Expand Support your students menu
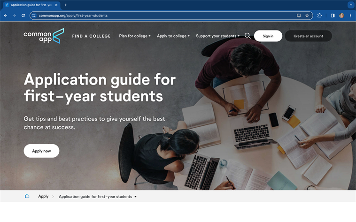356x222 pixels. pyautogui.click(x=217, y=36)
